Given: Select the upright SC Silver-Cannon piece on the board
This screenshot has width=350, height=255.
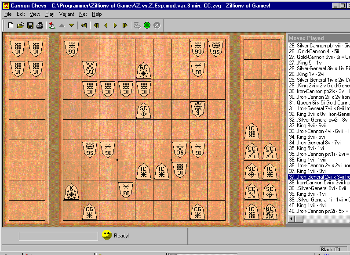Looking at the screenshot, I should (143, 111).
